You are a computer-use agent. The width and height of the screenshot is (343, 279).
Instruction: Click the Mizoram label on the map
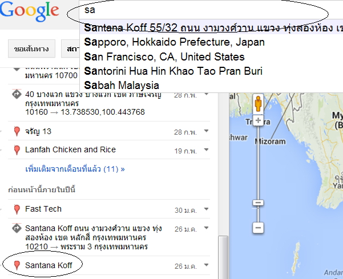[x=271, y=141]
